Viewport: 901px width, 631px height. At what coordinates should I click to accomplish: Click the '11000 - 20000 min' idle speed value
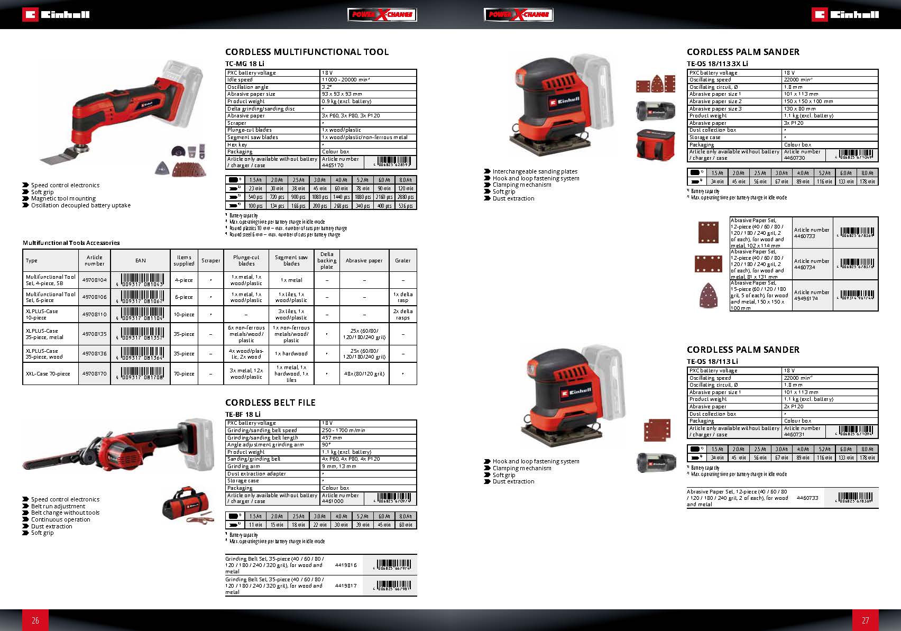[x=346, y=80]
